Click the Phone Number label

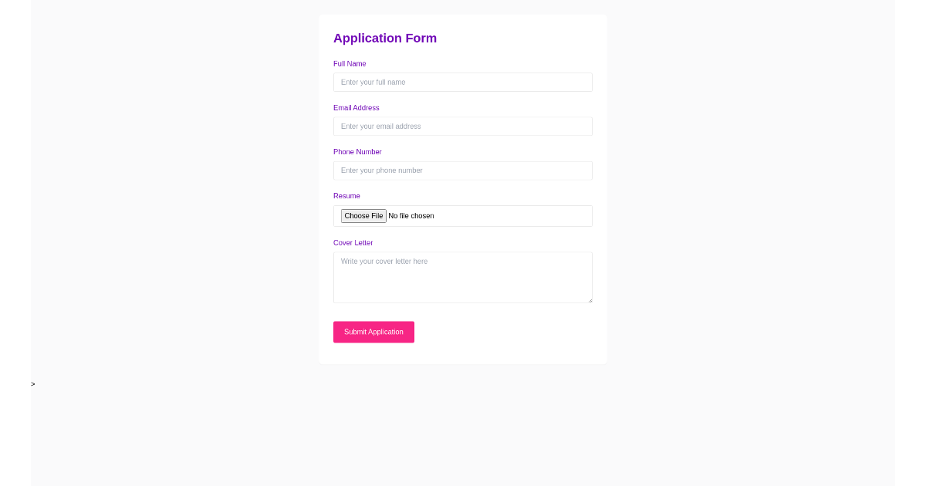click(357, 151)
